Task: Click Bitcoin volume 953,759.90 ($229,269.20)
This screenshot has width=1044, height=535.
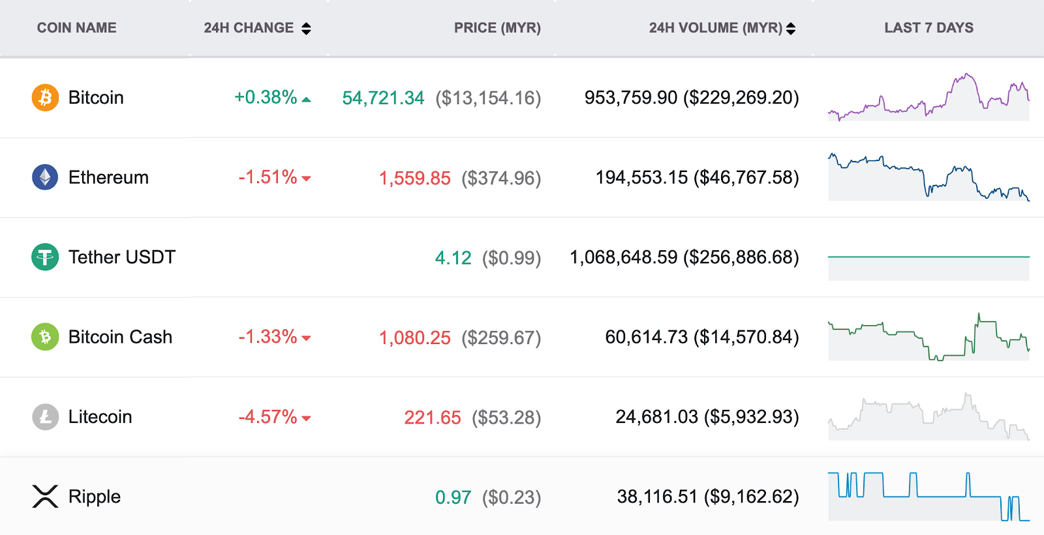Action: (x=692, y=98)
